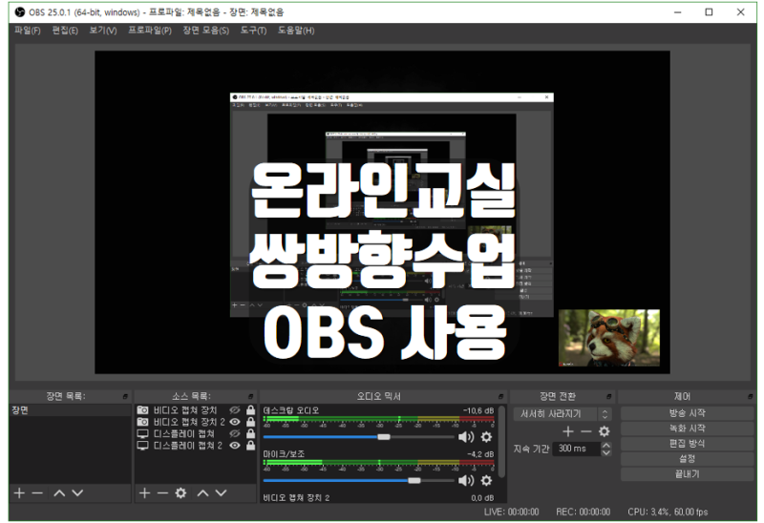Show the hidden 비디오 캡쳐 장치 source

pyautogui.click(x=235, y=410)
